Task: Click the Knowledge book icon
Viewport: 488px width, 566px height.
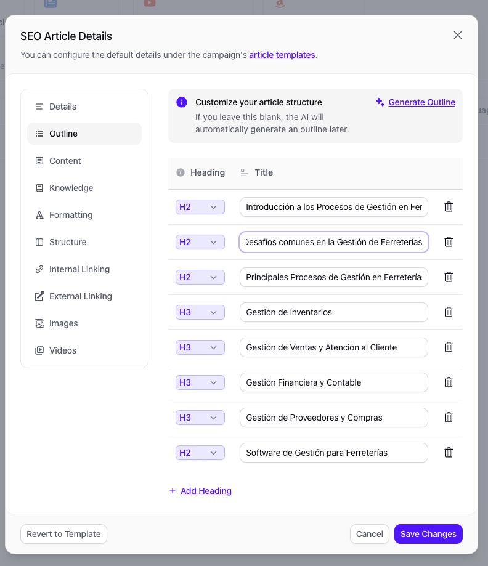Action: tap(39, 188)
